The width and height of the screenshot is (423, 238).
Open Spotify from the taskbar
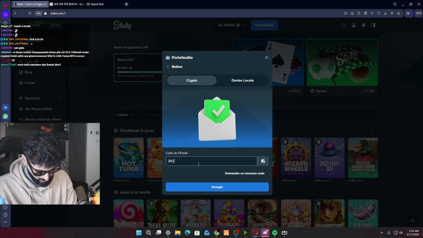275,233
